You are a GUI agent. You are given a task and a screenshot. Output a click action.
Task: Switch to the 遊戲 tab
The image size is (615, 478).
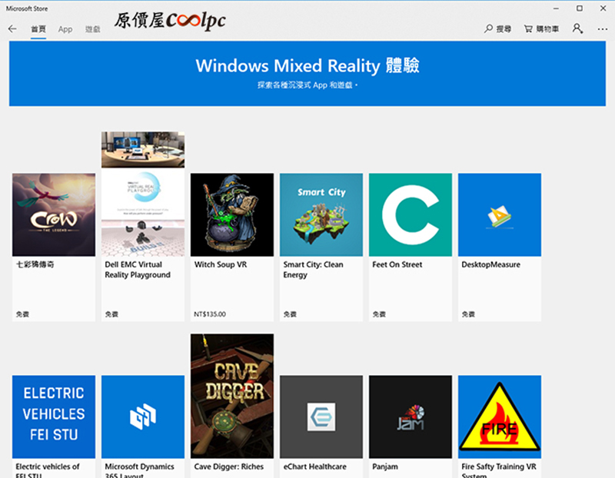(x=92, y=29)
